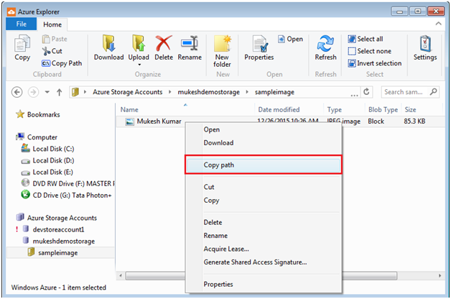Choose Rename in the context menu
Viewport: 451px width, 299px height.
(x=263, y=236)
